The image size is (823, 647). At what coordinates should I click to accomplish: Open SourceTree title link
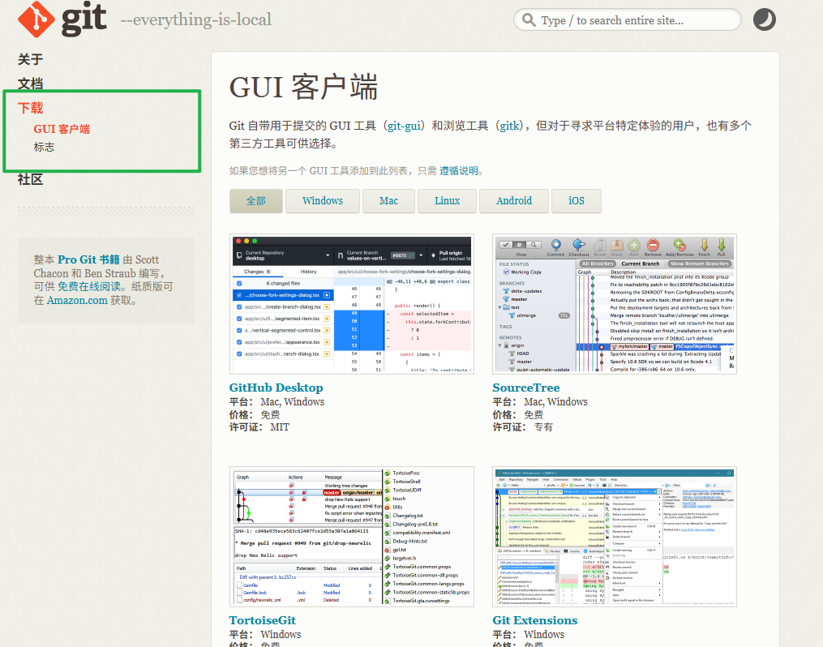click(x=526, y=388)
